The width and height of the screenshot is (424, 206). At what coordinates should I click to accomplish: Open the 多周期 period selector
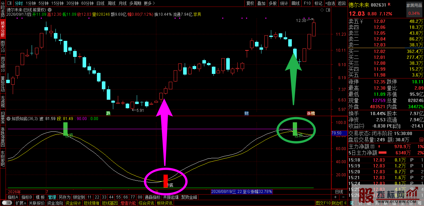click(135, 3)
